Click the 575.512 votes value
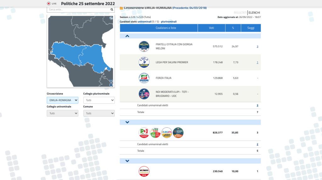 [218, 47]
